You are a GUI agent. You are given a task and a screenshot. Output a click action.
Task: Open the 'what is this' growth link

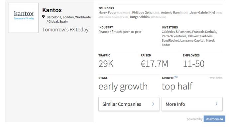(216, 78)
